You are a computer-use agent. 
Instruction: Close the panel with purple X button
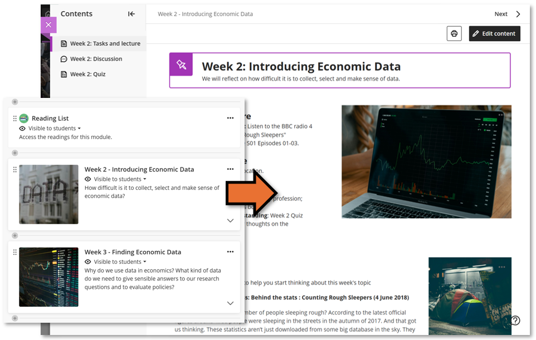pos(48,25)
